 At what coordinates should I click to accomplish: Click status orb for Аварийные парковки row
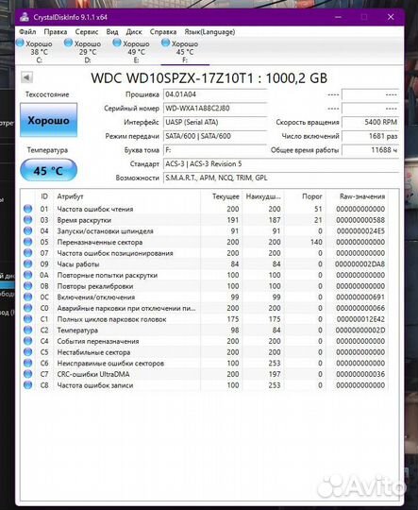coord(28,308)
